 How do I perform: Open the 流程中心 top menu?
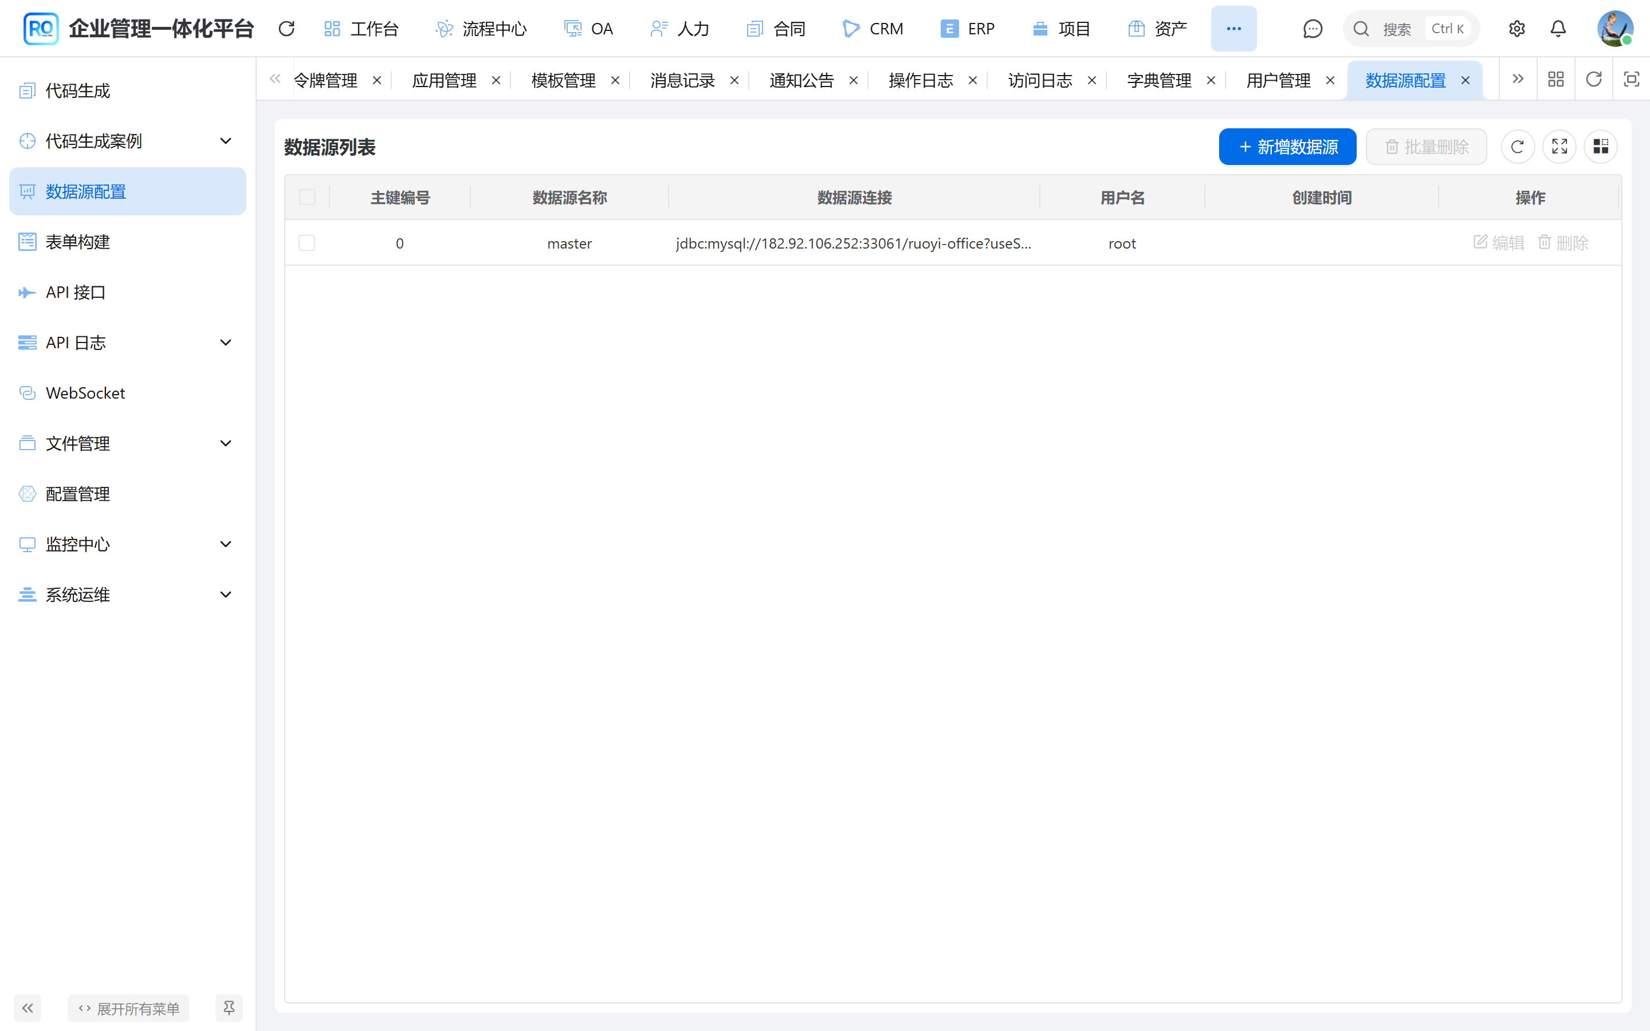pyautogui.click(x=481, y=29)
